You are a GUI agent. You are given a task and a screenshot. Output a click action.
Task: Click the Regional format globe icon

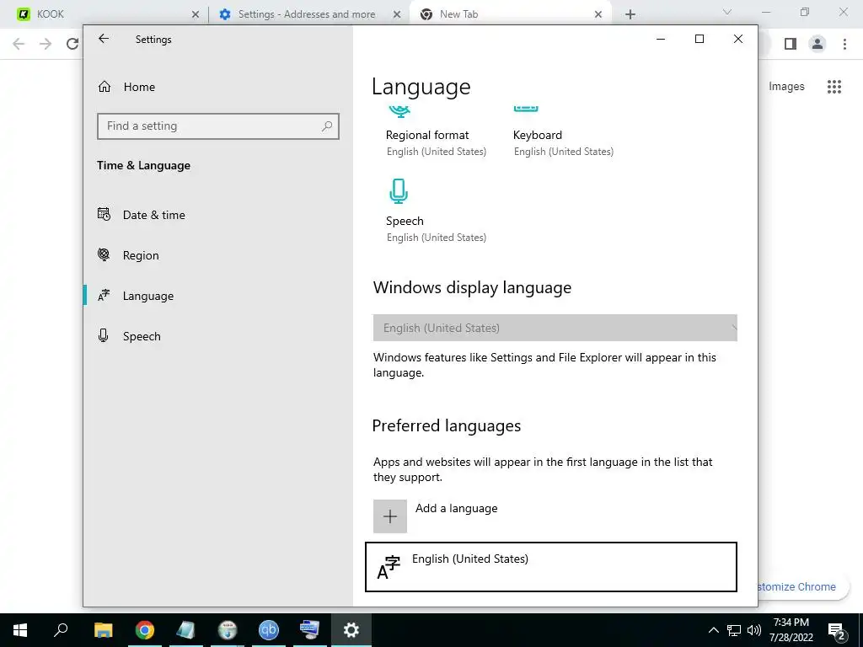pyautogui.click(x=399, y=112)
